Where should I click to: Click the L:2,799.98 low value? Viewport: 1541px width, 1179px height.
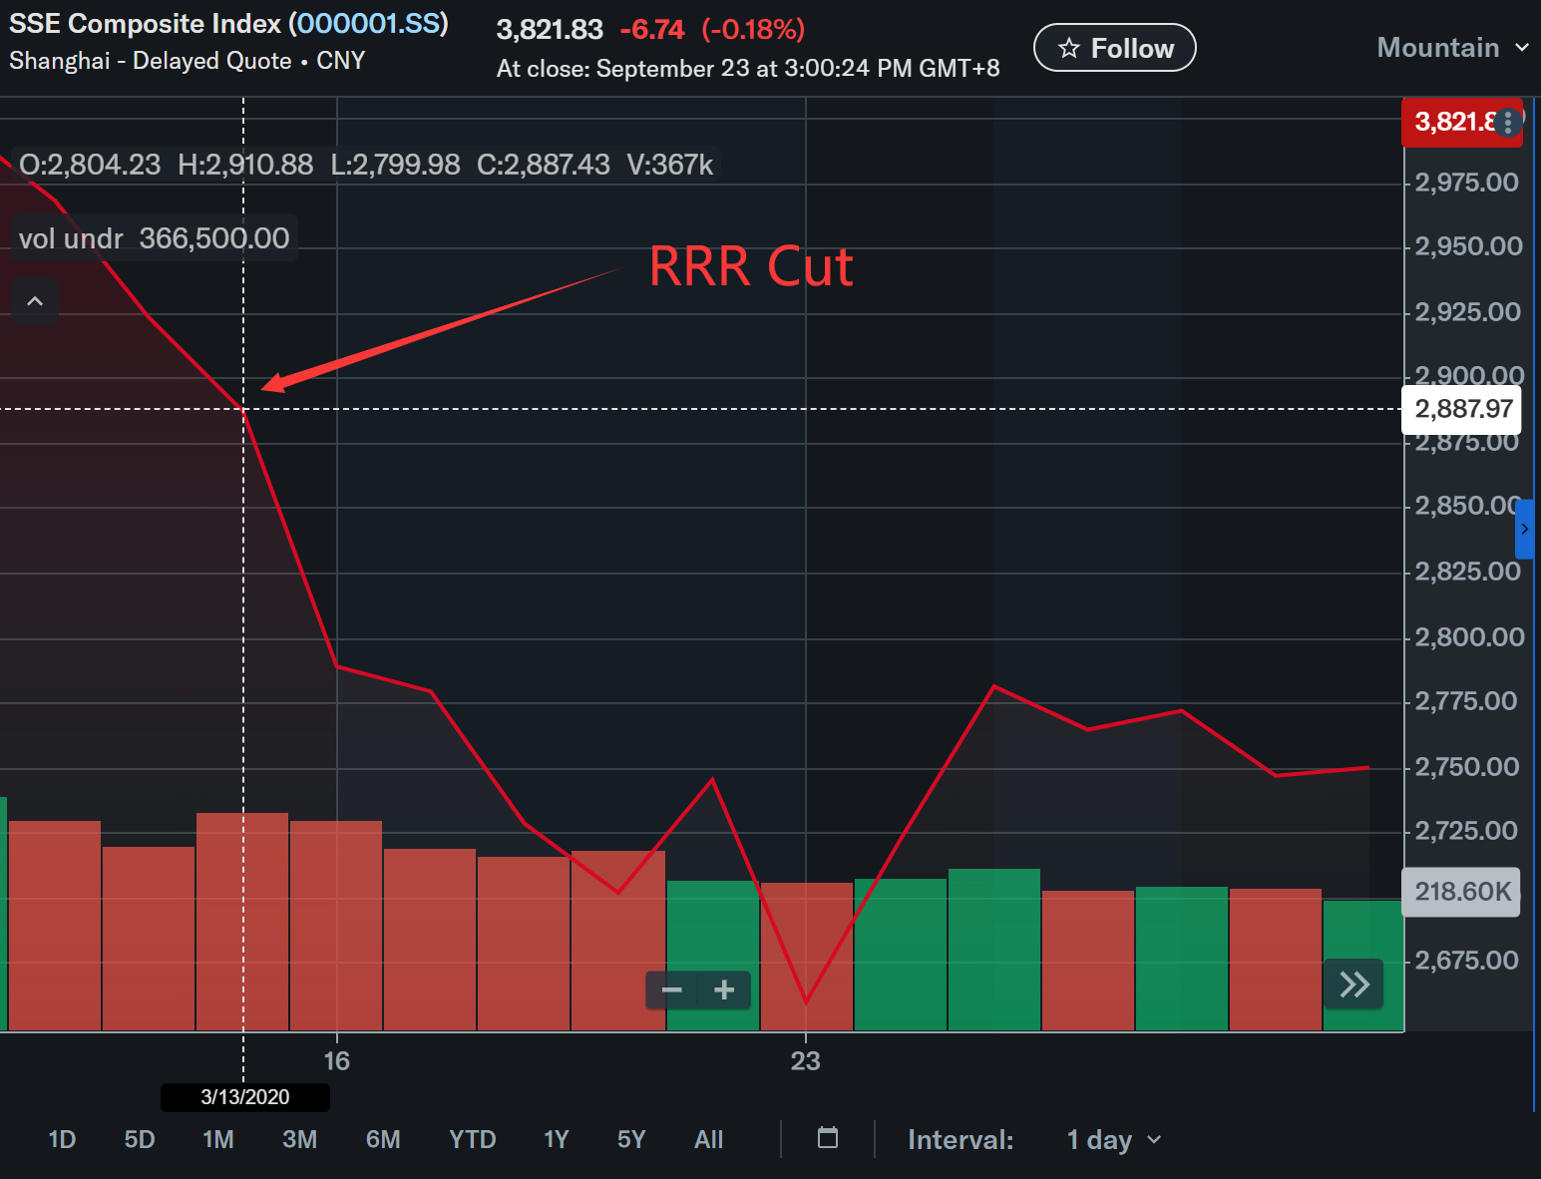pyautogui.click(x=395, y=165)
